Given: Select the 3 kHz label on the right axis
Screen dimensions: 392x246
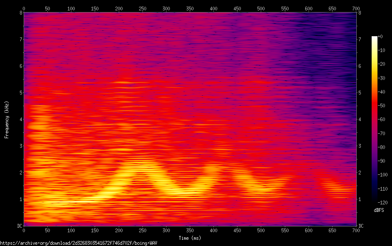Looking at the screenshot, I should click(360, 146).
